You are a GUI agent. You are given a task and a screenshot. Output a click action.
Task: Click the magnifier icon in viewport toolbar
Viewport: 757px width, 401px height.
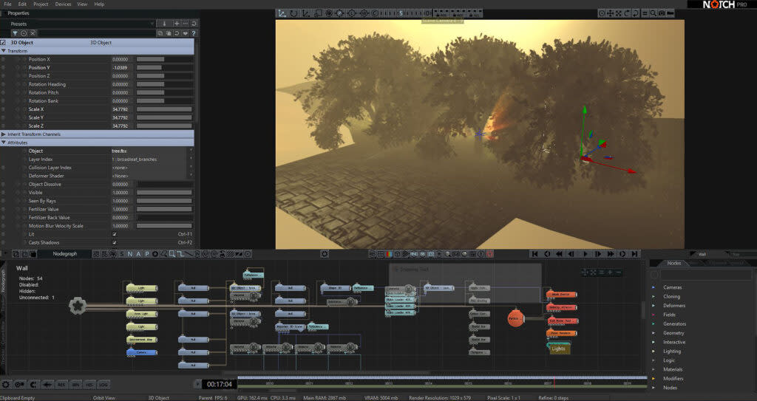tap(653, 13)
